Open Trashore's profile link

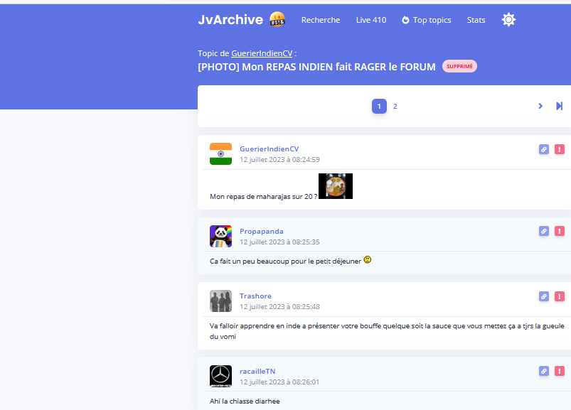click(x=255, y=296)
